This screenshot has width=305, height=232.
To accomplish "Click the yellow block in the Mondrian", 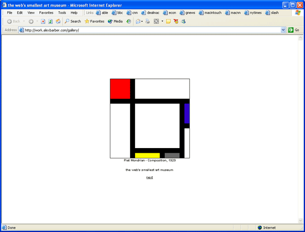I will tap(147, 156).
